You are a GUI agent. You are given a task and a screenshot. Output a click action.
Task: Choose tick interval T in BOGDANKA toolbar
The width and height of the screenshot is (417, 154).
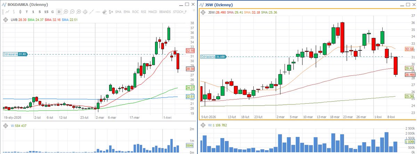[27, 12]
